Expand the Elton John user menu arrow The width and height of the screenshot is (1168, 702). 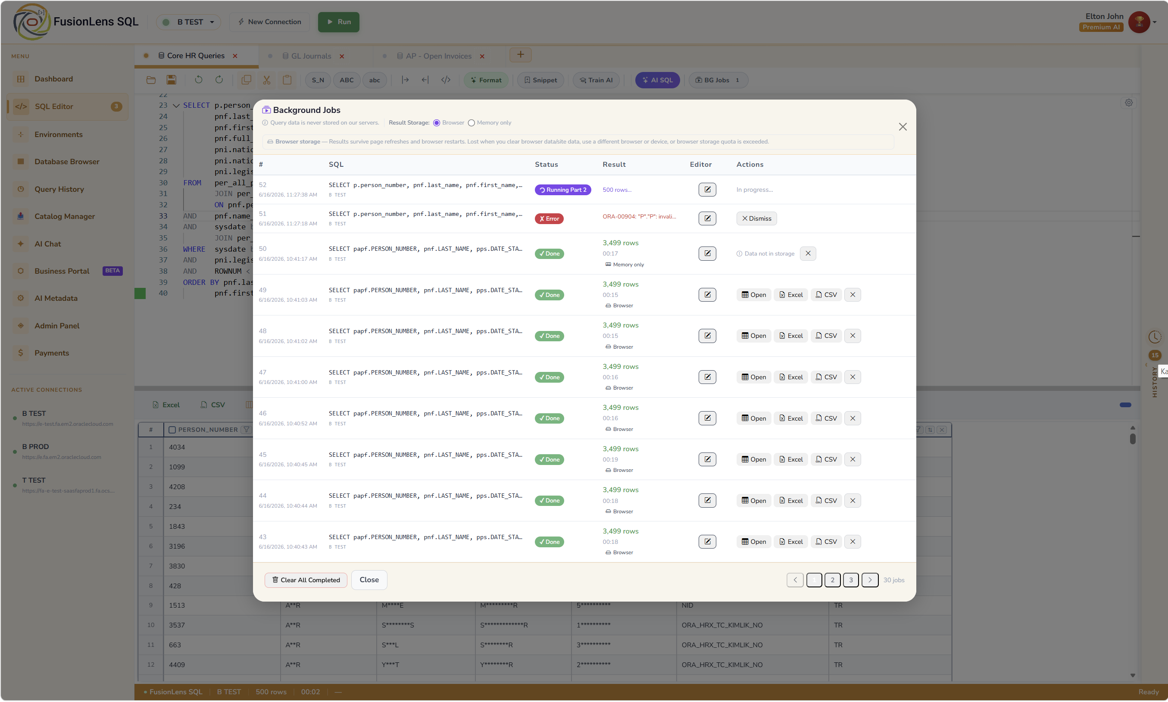pyautogui.click(x=1154, y=22)
